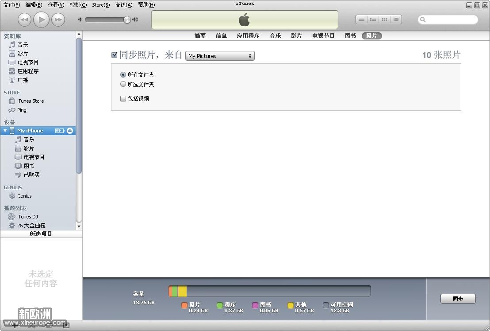The width and height of the screenshot is (490, 331).
Task: Collapse the My iPhone disclosure triangle
Action: [x=5, y=131]
